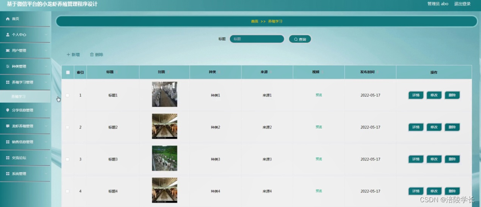The width and height of the screenshot is (481, 207).
Task: Click the list icon for 种类管理
Action: click(x=8, y=67)
